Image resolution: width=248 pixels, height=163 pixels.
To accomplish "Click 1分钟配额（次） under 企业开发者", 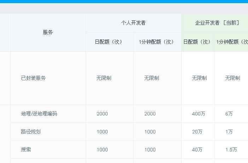I will click(x=232, y=42).
